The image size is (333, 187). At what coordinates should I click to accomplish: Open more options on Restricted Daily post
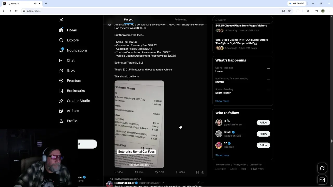point(203,183)
